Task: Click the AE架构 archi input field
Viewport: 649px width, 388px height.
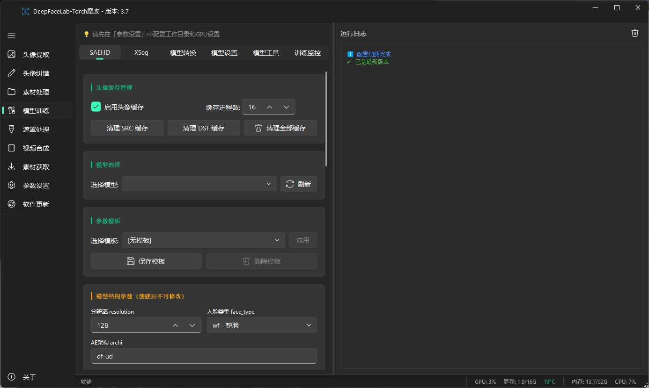Action: [x=203, y=356]
